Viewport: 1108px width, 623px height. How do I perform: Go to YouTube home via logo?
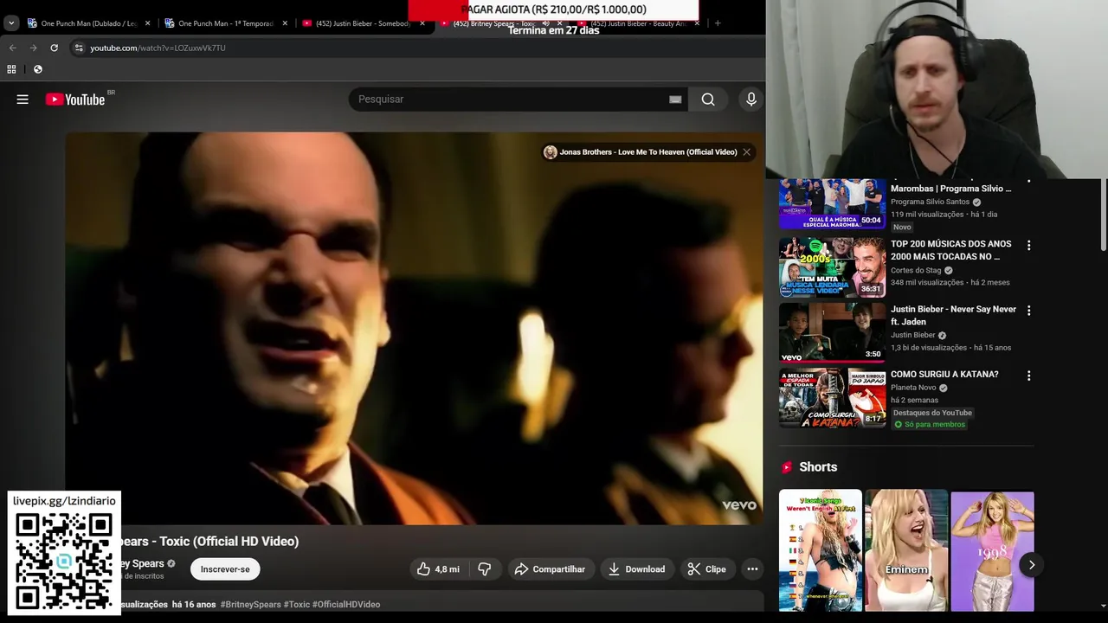point(74,100)
